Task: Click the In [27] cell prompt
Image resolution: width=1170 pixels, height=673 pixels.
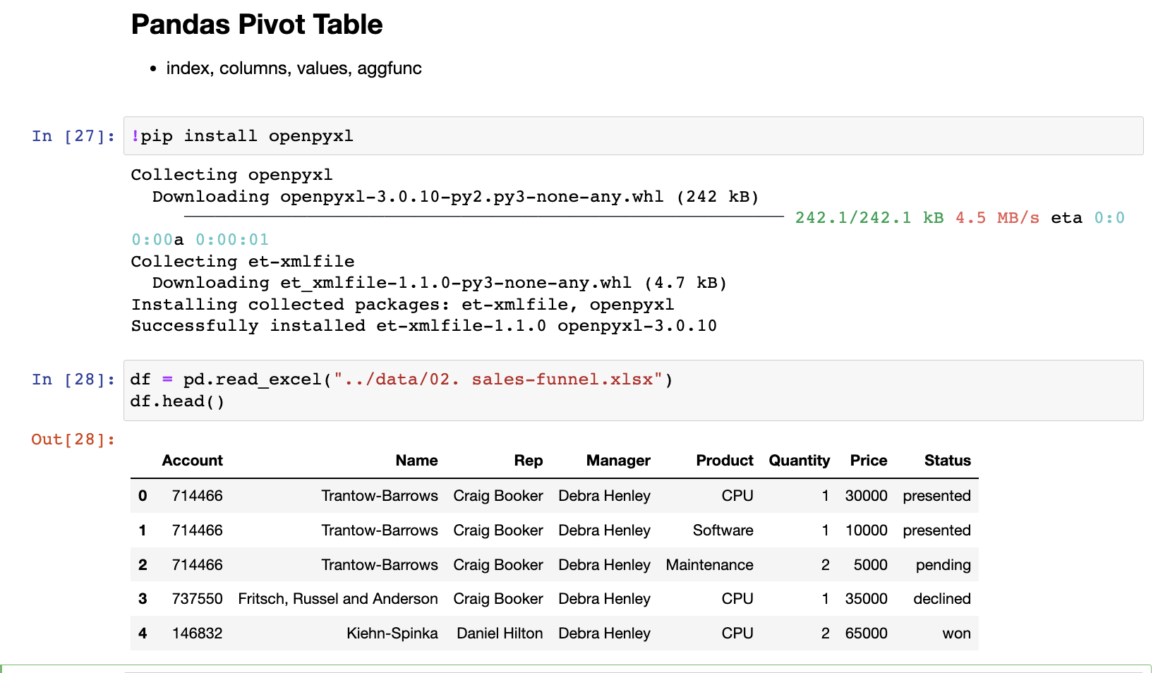Action: pos(71,135)
